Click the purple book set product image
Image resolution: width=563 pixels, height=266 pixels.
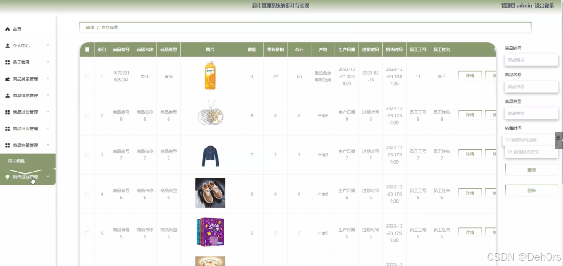click(x=210, y=232)
